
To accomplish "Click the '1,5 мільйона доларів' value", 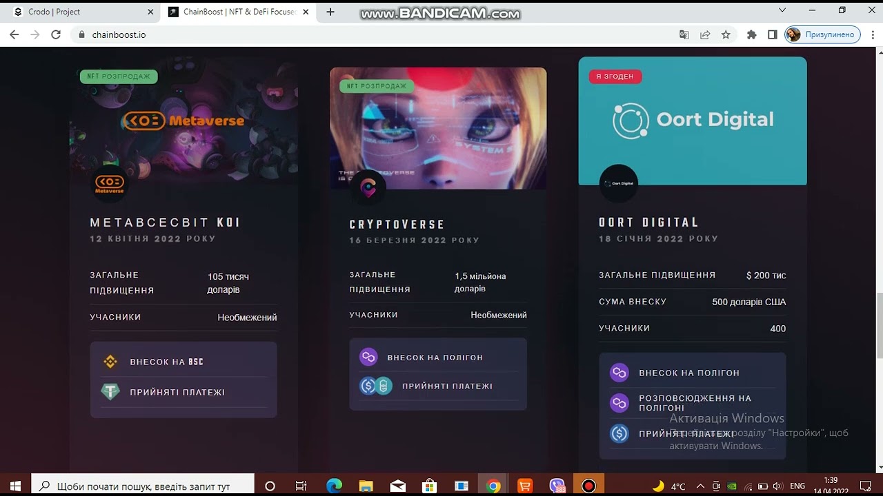I will pos(480,282).
